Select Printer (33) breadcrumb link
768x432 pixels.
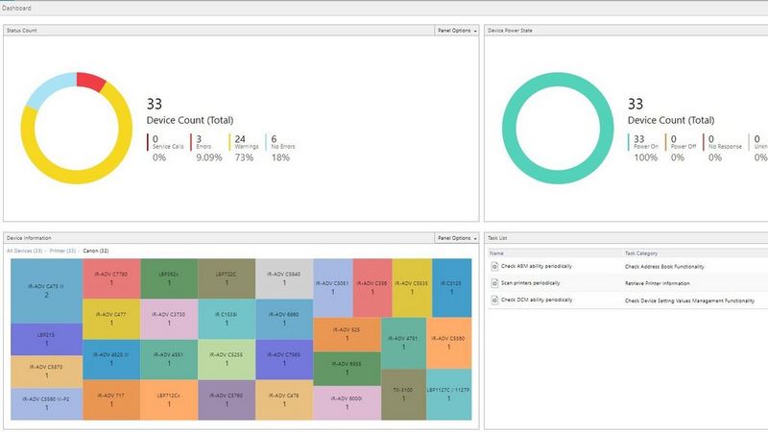(62, 251)
